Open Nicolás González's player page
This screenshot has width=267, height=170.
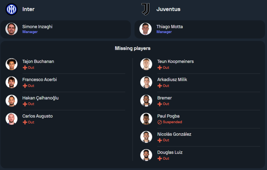point(174,134)
